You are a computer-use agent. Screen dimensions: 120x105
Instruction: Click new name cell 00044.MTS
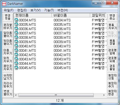click(62, 63)
